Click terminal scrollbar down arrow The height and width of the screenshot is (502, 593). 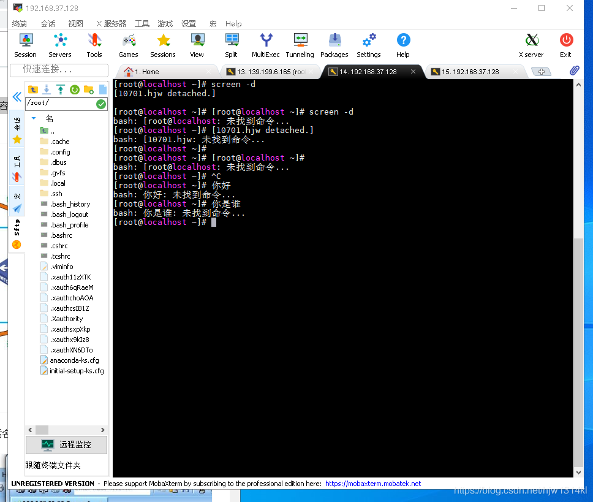(578, 473)
